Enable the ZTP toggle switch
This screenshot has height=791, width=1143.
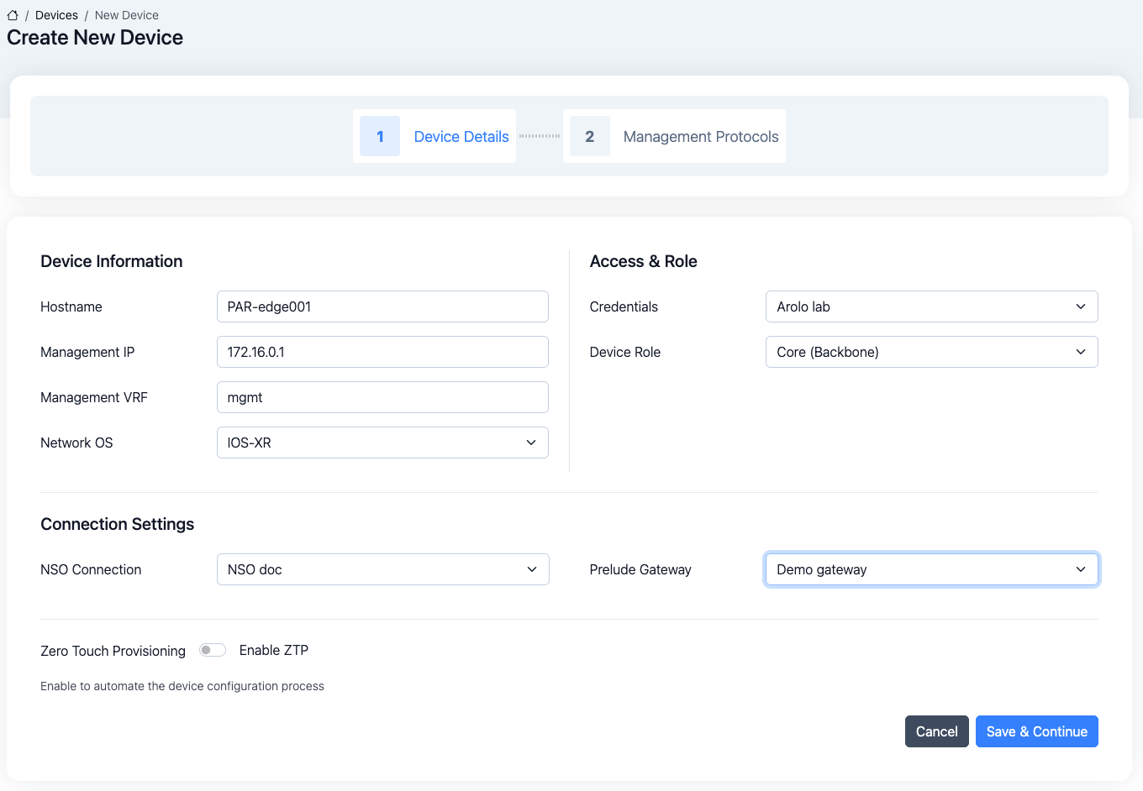tap(213, 650)
